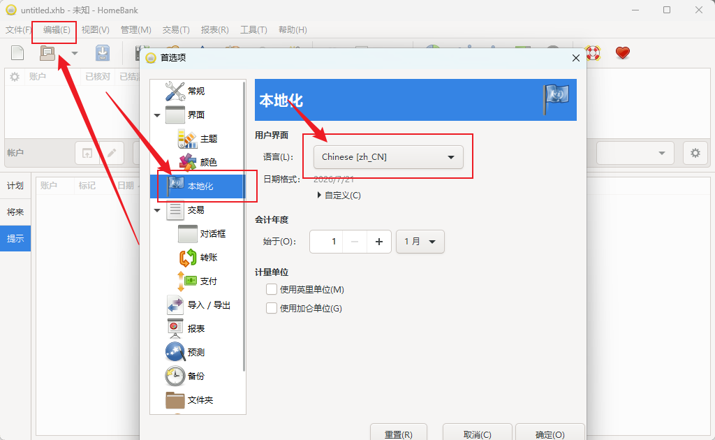Switch to the 将来 tab
Screen dimensions: 715x440
15,212
